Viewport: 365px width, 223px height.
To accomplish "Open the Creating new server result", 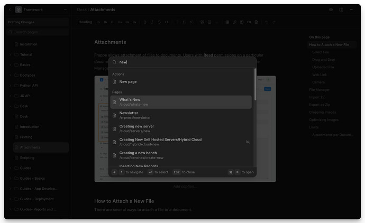I will (x=181, y=128).
